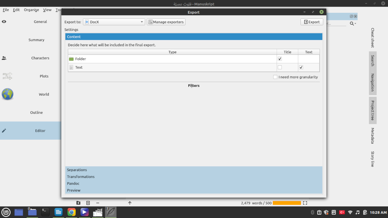Viewport: 388px width, 218px height.
Task: Click the Wi-Fi tray icon
Action: (350, 212)
